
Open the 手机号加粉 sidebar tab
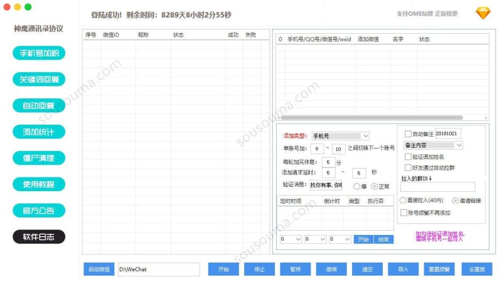tap(39, 53)
